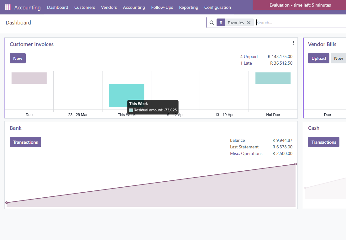Screen dimensions: 346x240
Task: Open the Follow-Ups menu
Action: 162,7
